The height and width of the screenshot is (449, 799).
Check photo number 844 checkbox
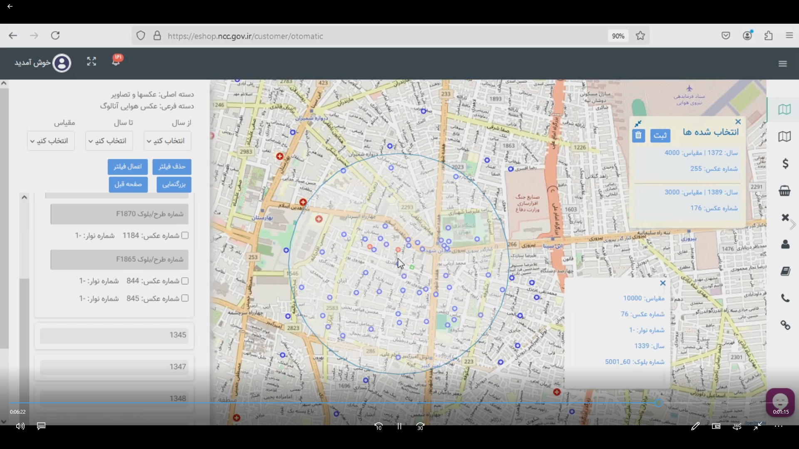[x=185, y=281]
